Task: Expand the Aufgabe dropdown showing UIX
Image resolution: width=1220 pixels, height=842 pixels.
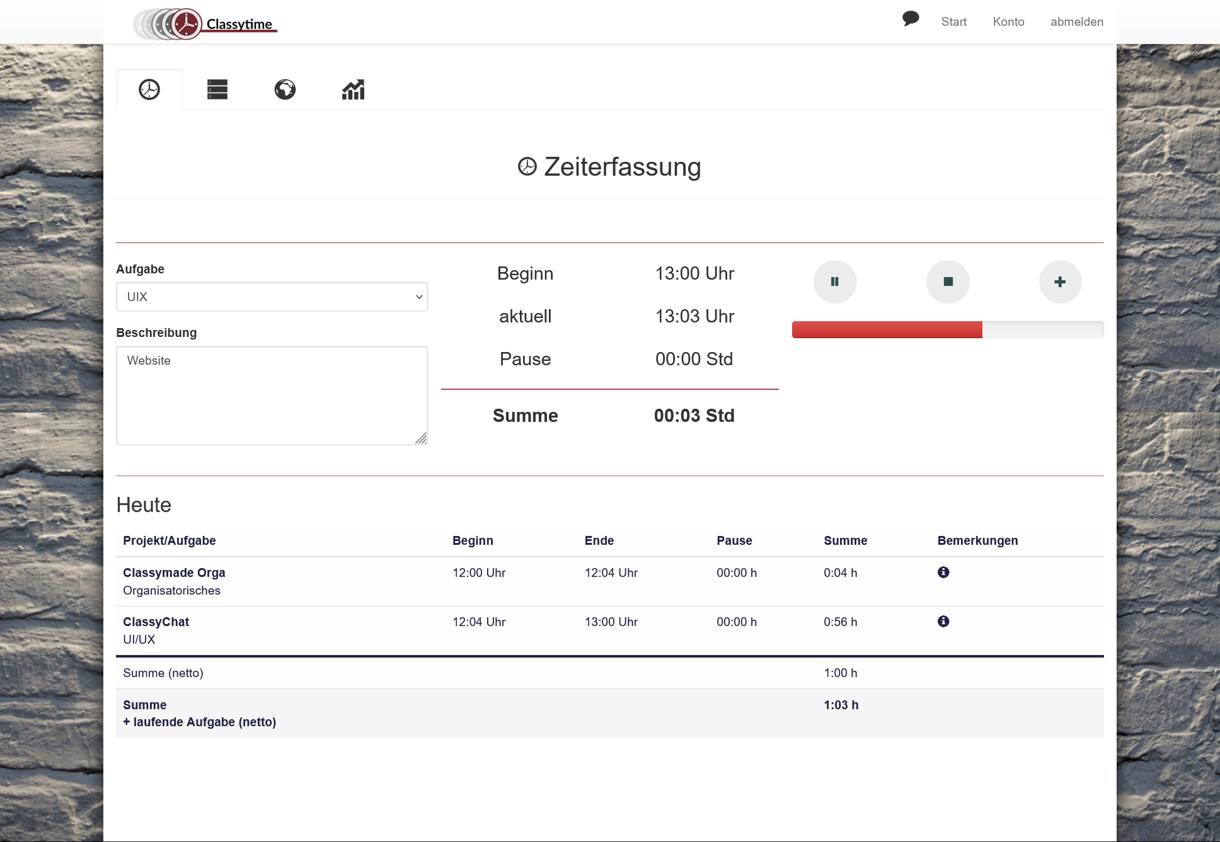Action: click(x=272, y=297)
